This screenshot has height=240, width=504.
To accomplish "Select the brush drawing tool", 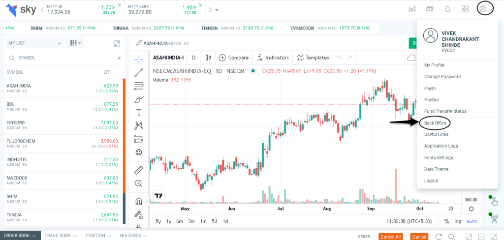I will point(139,99).
